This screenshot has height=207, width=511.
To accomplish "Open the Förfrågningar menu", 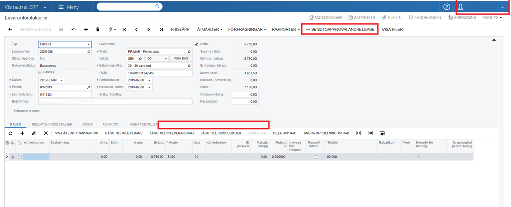I will pos(247,29).
